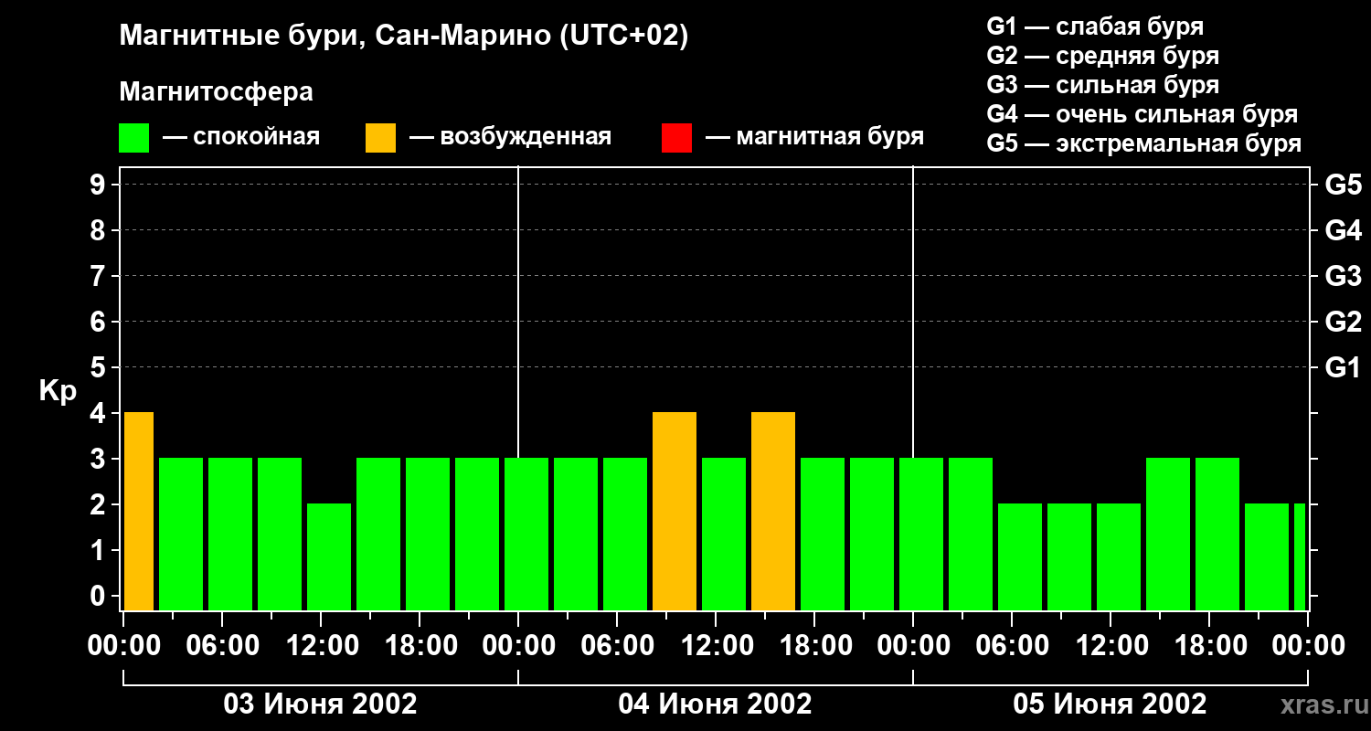Click the '05 Июня 2002' date label
This screenshot has width=1371, height=731.
click(1110, 705)
